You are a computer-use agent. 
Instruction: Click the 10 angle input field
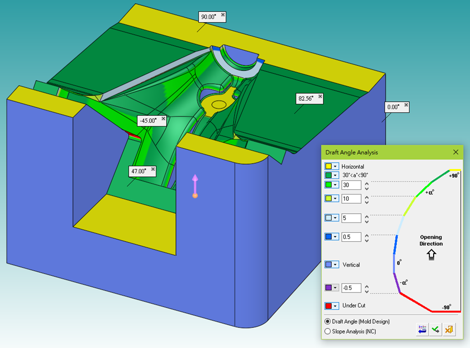(x=351, y=199)
